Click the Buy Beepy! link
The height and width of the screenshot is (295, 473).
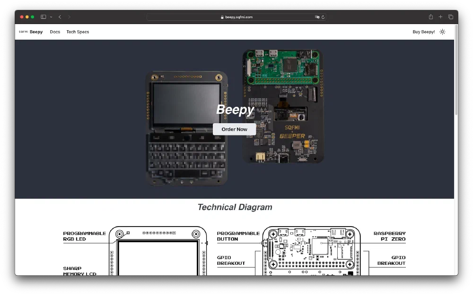[x=423, y=32]
